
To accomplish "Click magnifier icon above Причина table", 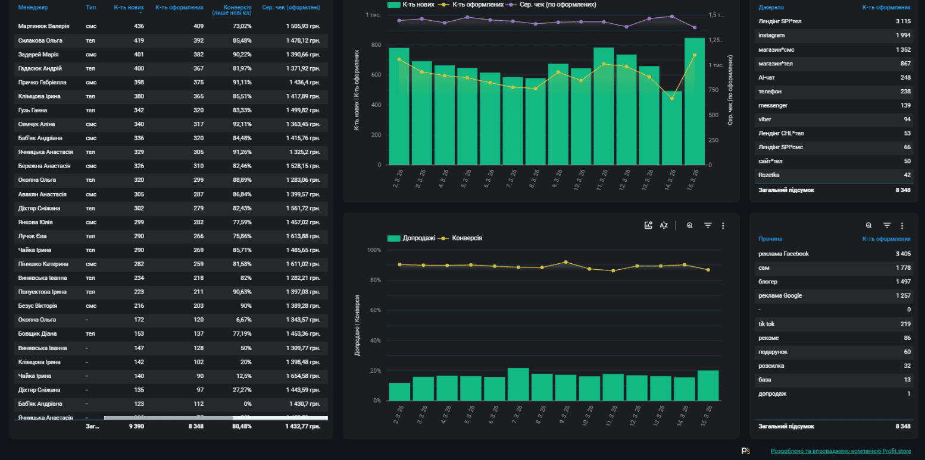I will point(869,225).
